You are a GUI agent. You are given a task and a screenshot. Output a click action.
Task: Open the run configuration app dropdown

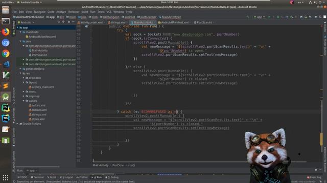[259, 17]
